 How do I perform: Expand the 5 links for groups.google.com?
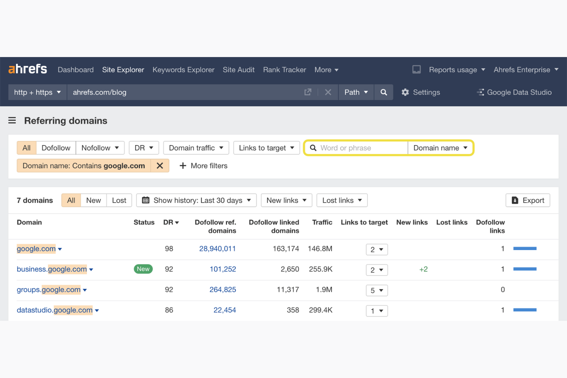click(x=377, y=290)
